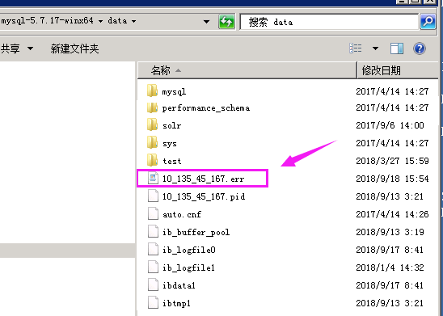Viewport: 443px width, 316px height.
Task: Open the 共享 share menu
Action: [x=16, y=48]
